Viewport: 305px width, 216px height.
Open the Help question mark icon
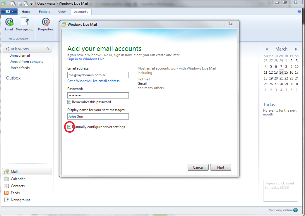pyautogui.click(x=299, y=11)
